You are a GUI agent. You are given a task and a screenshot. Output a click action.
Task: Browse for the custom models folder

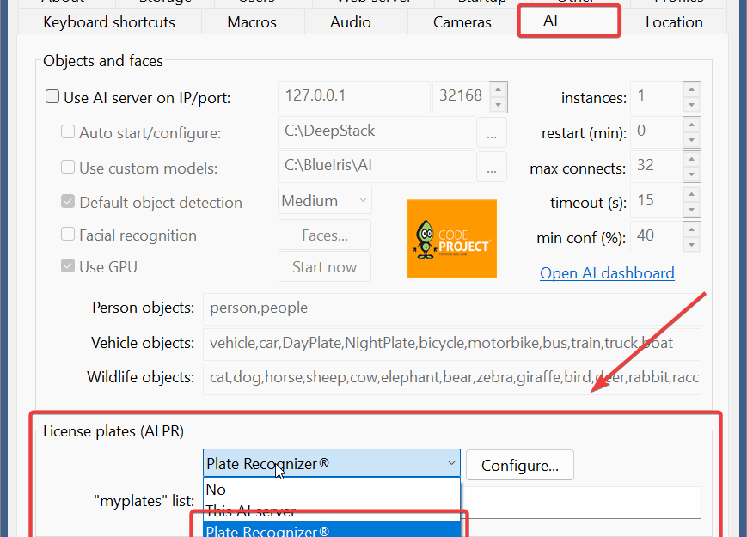tap(492, 167)
